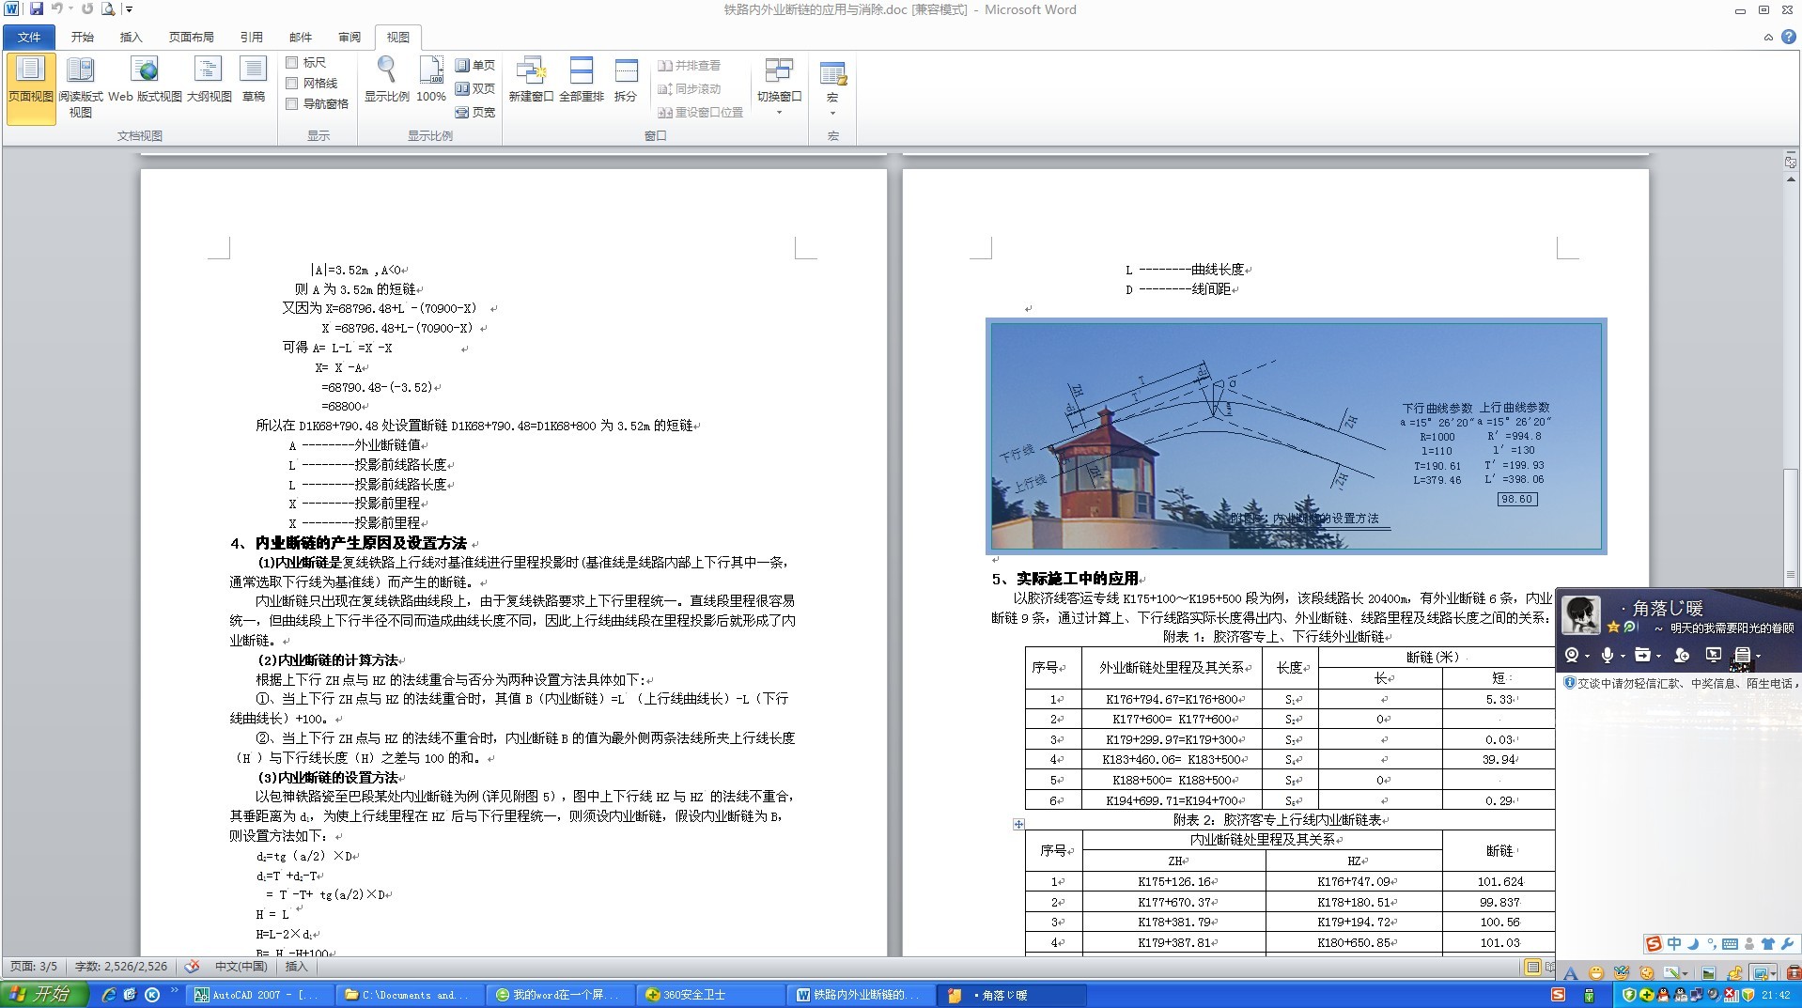Open the Undo history dropdown arrow
The image size is (1802, 1008).
(x=70, y=9)
